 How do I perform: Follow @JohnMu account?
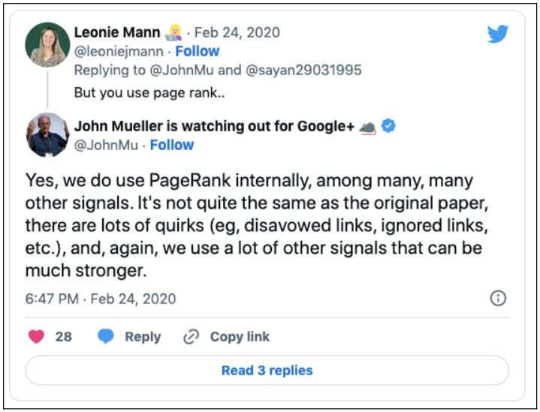[x=172, y=145]
